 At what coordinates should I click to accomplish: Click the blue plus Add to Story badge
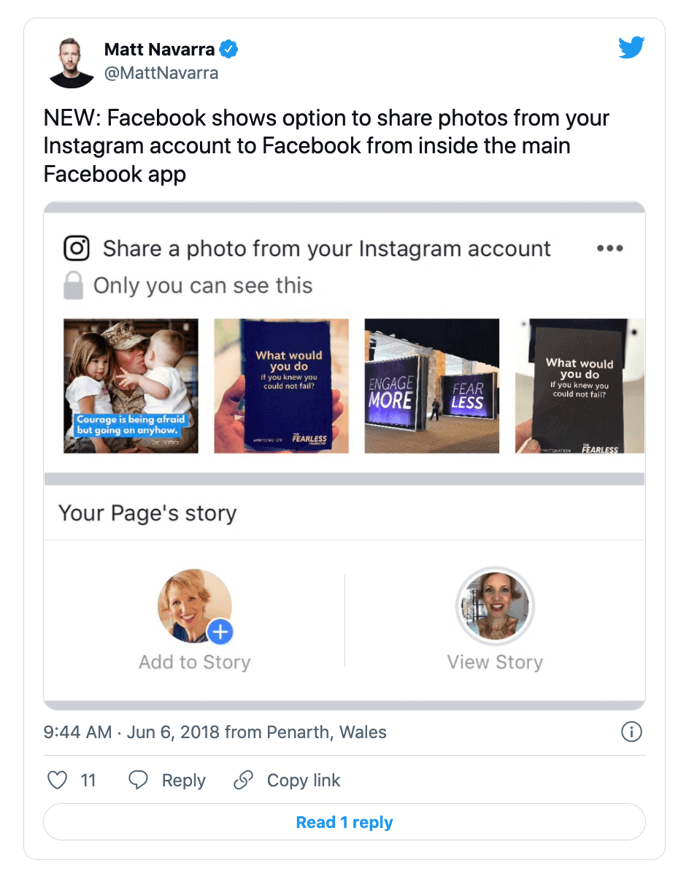(x=220, y=632)
